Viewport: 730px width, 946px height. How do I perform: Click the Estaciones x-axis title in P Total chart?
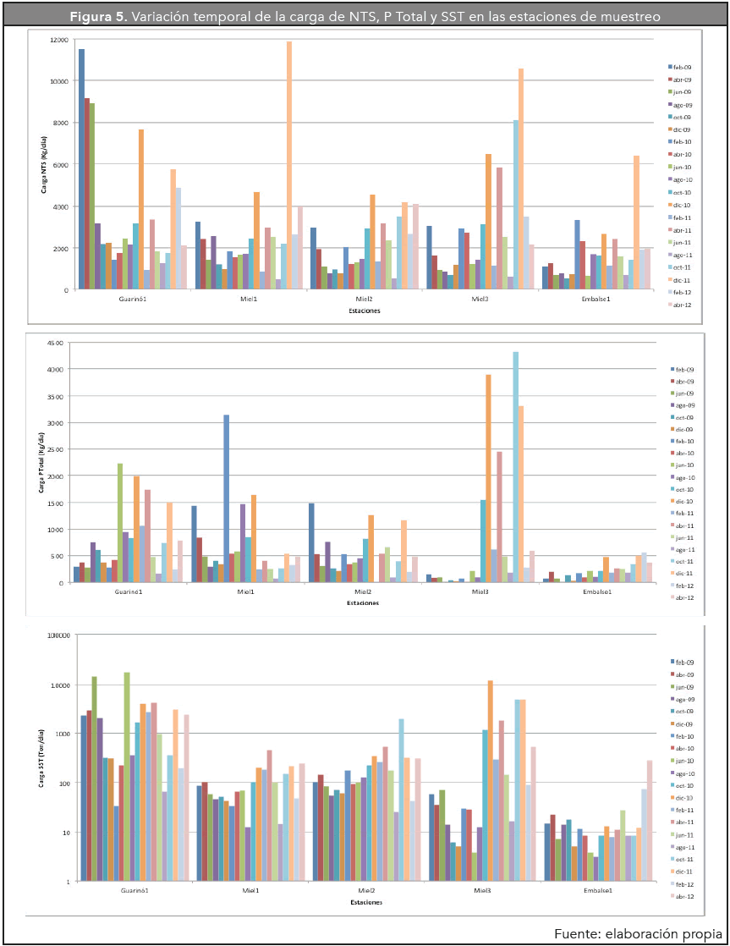(x=363, y=603)
